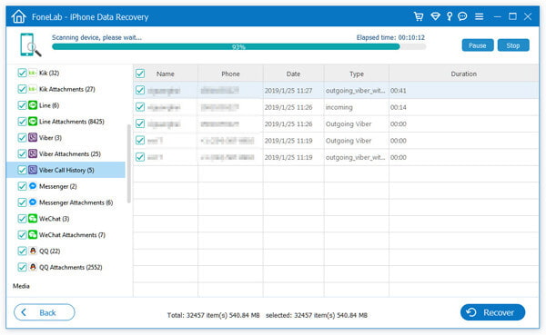Viewport: 546px width, 335px height.
Task: Uncheck the Kik (32) checkbox
Action: point(22,73)
